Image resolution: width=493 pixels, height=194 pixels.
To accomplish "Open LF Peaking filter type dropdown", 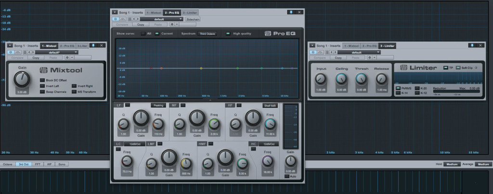I will tap(158, 105).
